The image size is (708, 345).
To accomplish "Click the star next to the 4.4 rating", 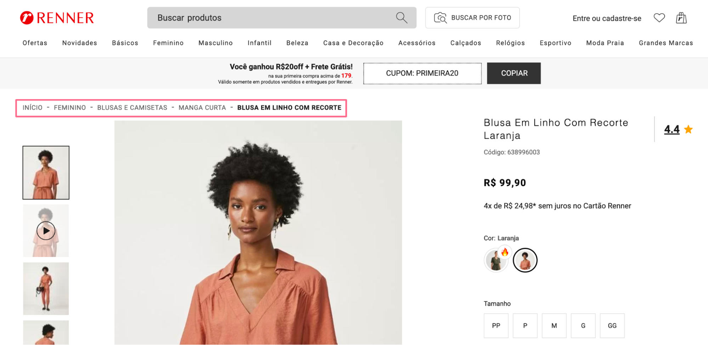I will pyautogui.click(x=689, y=130).
